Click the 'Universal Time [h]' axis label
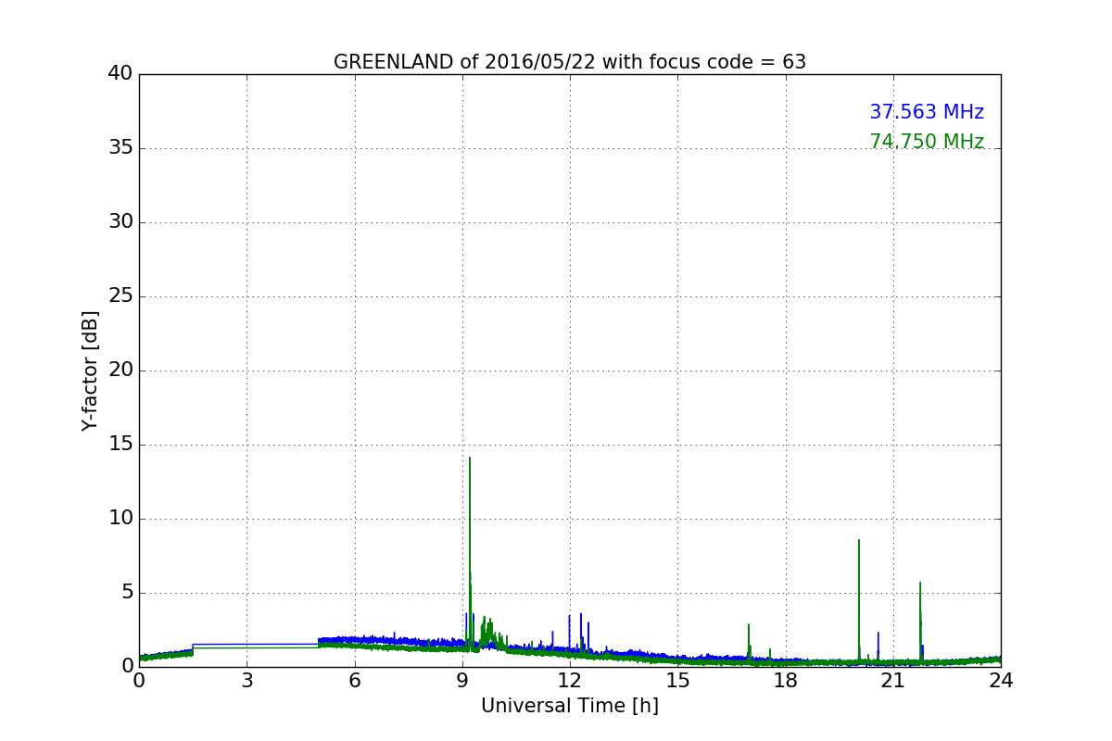1112x741 pixels. click(570, 706)
